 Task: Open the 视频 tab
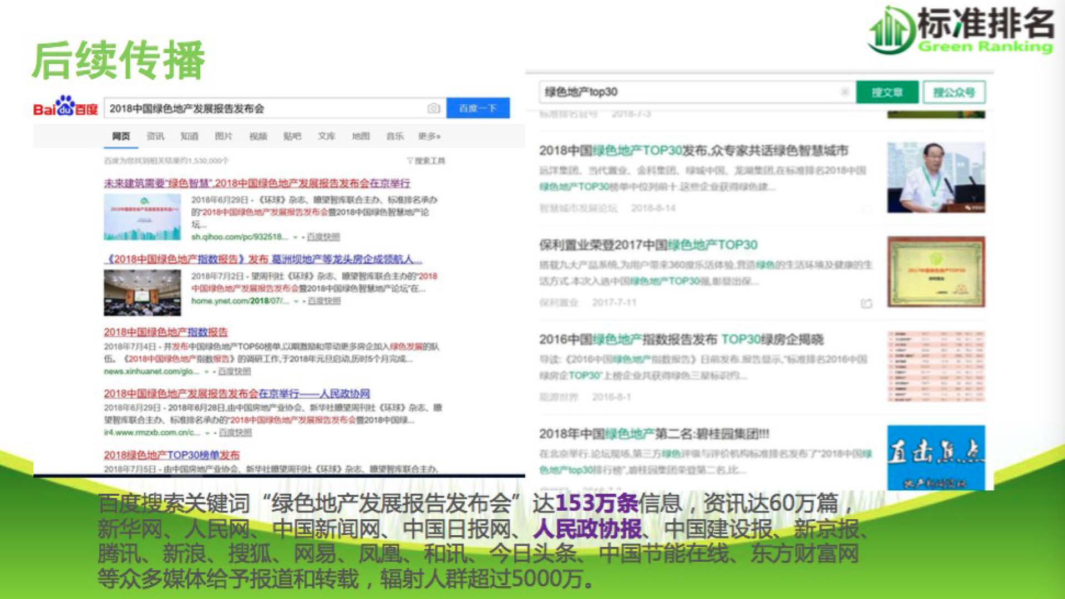[x=258, y=136]
